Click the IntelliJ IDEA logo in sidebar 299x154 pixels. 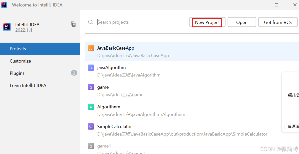click(x=7, y=27)
